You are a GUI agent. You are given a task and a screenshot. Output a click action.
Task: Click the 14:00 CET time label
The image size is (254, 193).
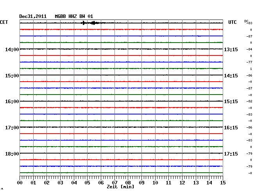[x=12, y=49]
